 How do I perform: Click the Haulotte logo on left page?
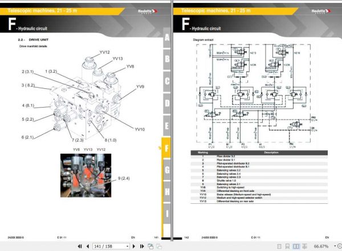[148, 11]
